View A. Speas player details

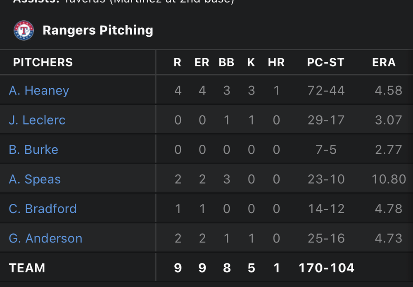[x=35, y=179]
